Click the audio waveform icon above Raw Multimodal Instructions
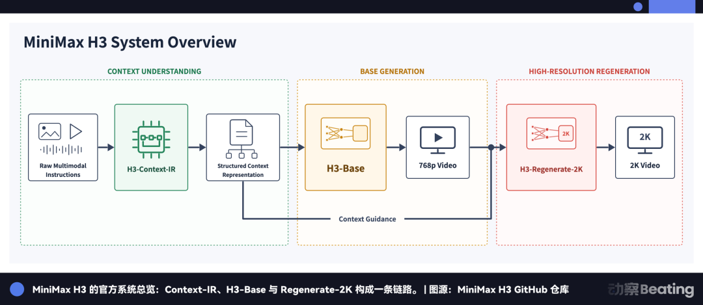 tap(61, 150)
